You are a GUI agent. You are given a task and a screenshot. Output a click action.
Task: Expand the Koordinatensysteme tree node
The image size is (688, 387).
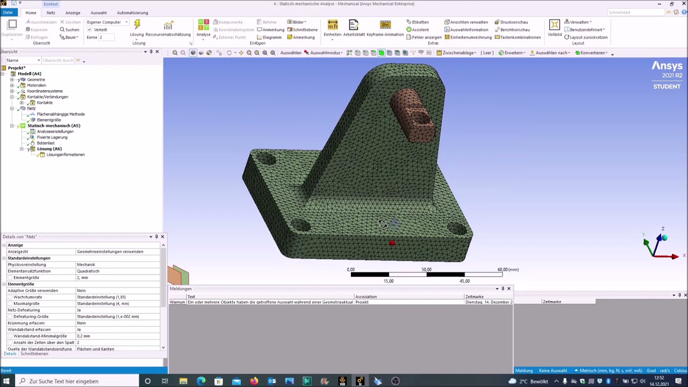12,91
